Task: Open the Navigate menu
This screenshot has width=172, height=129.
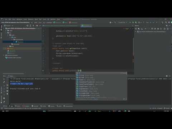Action: click(x=19, y=19)
